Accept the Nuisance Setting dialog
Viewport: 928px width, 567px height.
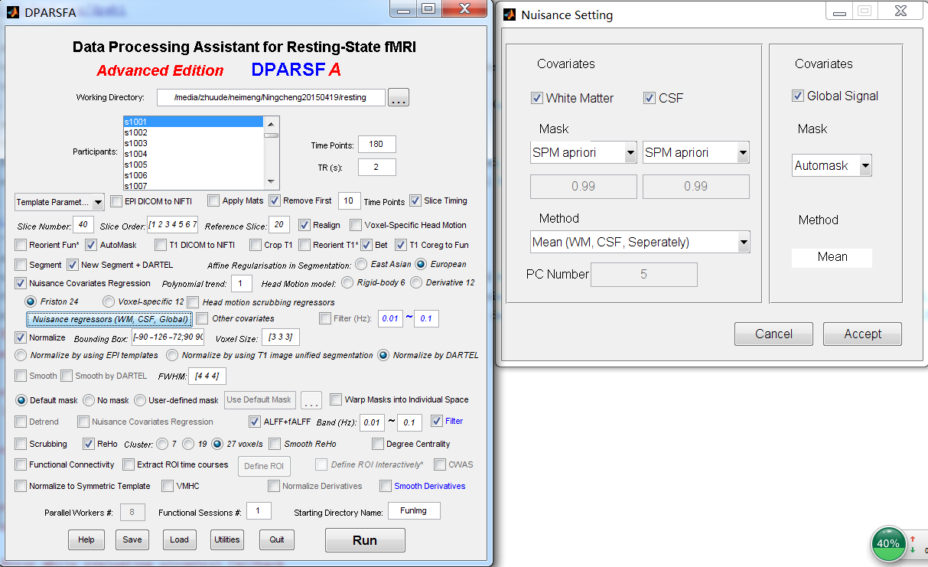pyautogui.click(x=863, y=334)
